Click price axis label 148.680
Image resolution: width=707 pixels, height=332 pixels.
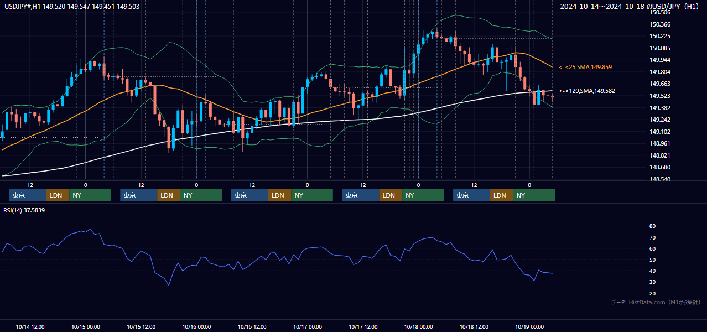(x=660, y=167)
